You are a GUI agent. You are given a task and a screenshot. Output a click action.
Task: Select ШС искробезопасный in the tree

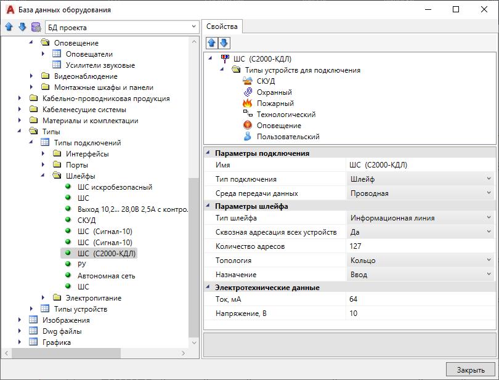click(x=115, y=187)
